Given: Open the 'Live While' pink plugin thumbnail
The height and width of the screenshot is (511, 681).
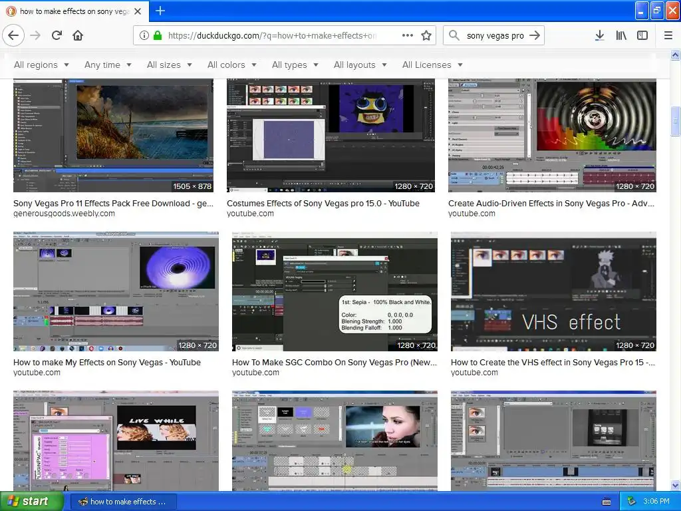Looking at the screenshot, I should (x=116, y=440).
